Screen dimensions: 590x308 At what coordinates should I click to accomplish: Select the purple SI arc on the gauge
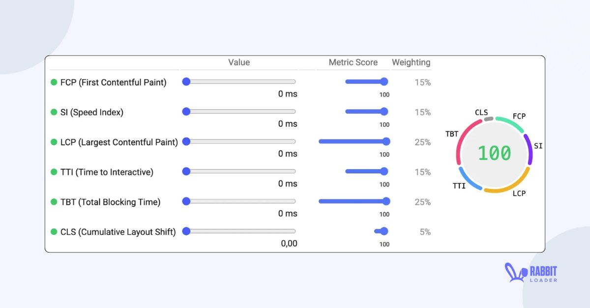click(x=530, y=147)
